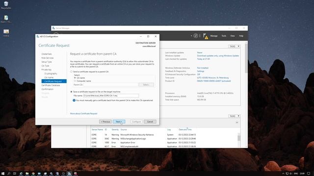Image resolution: width=314 pixels, height=176 pixels.
Task: Go to the Certificate Database wizard step
Action: (x=51, y=85)
